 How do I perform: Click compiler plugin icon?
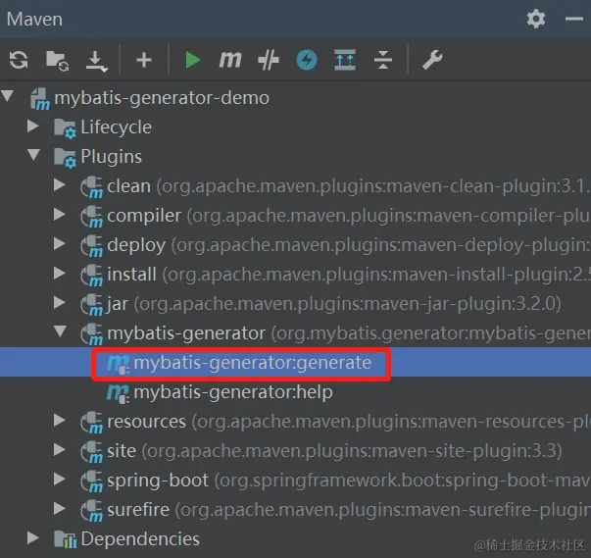pos(91,217)
